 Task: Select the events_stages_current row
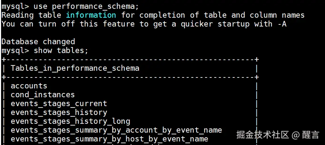click(x=59, y=104)
